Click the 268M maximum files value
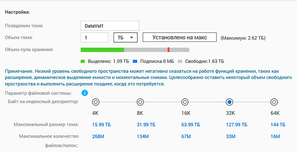 pyautogui.click(x=98, y=137)
